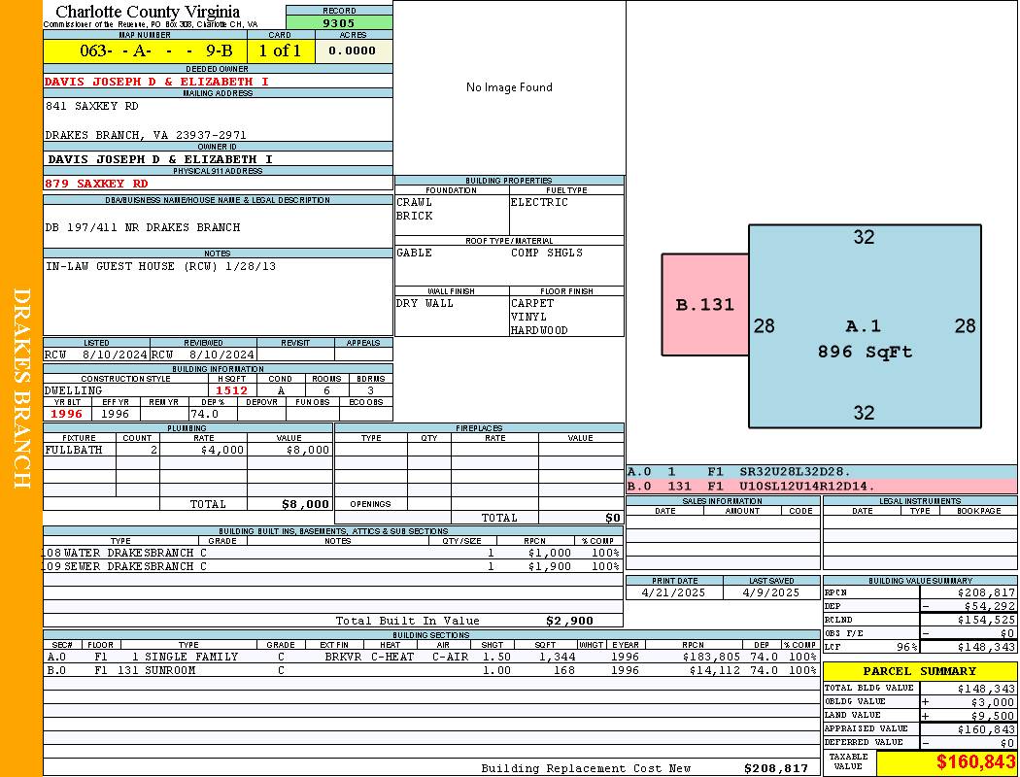Click the IN-LAW GUEST HOUSE note
The width and height of the screenshot is (1020, 777).
point(160,266)
